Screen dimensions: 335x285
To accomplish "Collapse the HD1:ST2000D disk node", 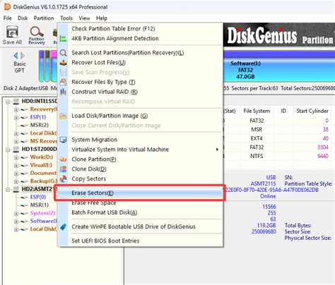I will click(x=8, y=150).
